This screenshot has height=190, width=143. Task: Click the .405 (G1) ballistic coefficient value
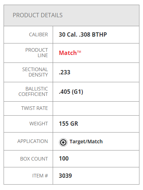coord(71,92)
